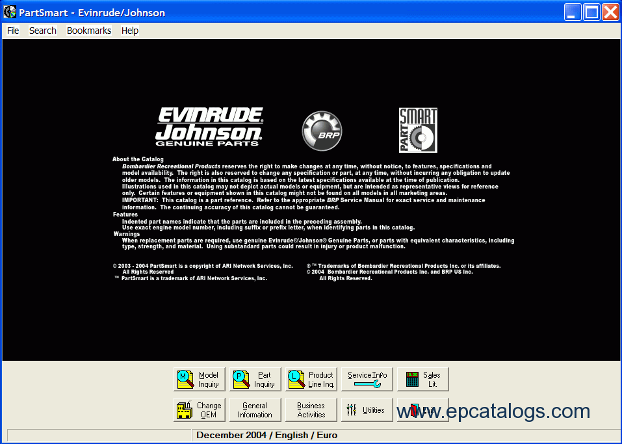
Task: Launch the Product Line Inquiry
Action: [311, 380]
